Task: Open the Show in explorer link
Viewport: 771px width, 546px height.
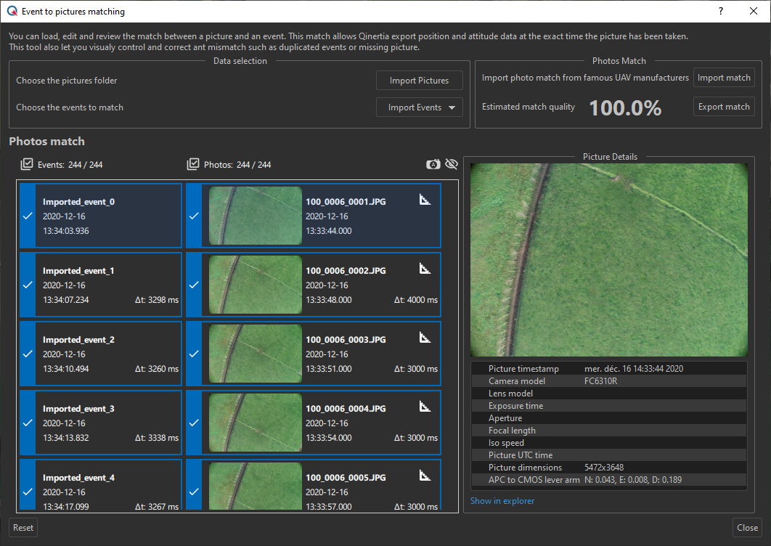Action: pos(502,501)
